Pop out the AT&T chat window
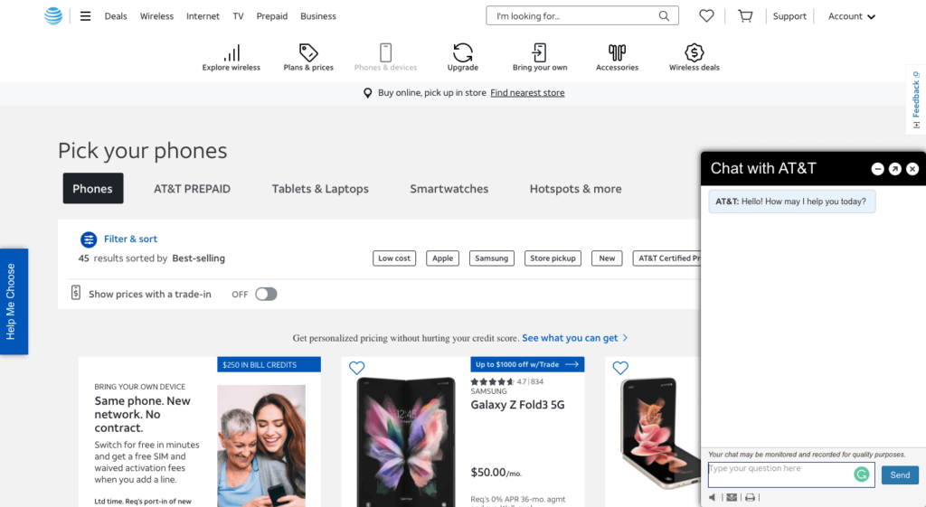 (x=894, y=169)
